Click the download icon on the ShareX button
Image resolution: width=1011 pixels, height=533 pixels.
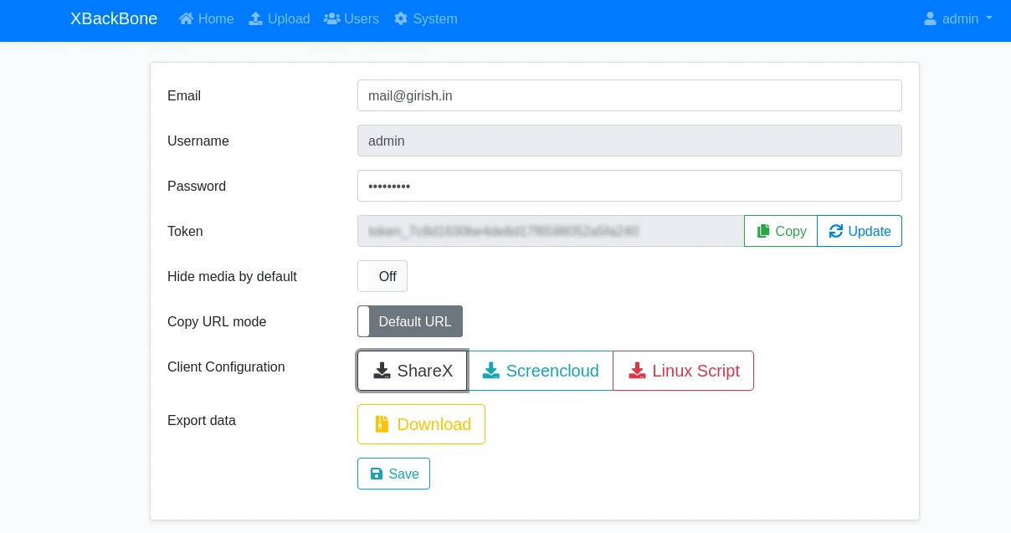[x=383, y=371]
